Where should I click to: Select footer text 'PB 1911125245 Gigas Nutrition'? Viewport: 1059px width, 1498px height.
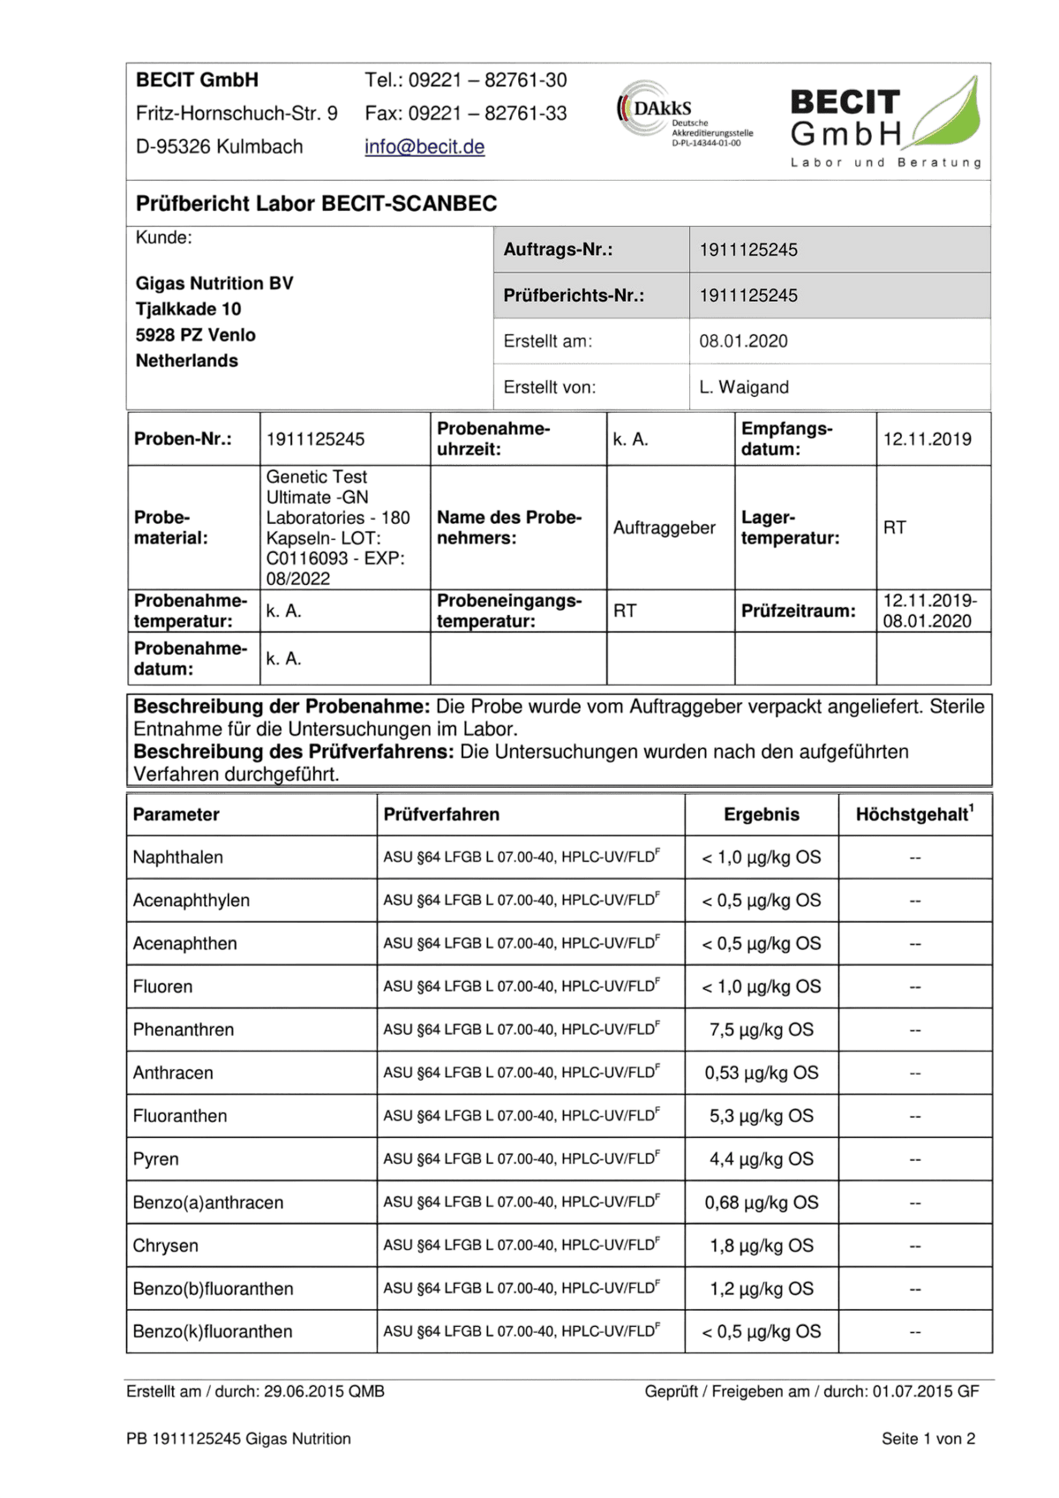[238, 1439]
